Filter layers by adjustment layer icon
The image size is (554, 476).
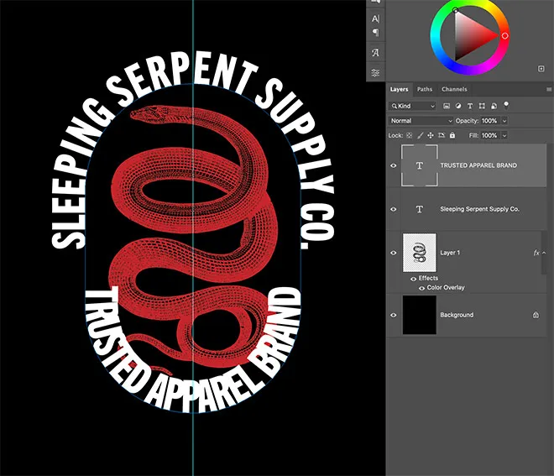point(458,107)
